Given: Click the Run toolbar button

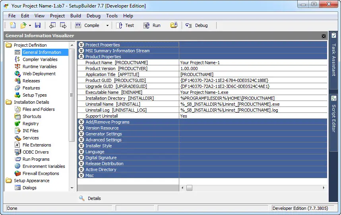Looking at the screenshot, I should 152,25.
